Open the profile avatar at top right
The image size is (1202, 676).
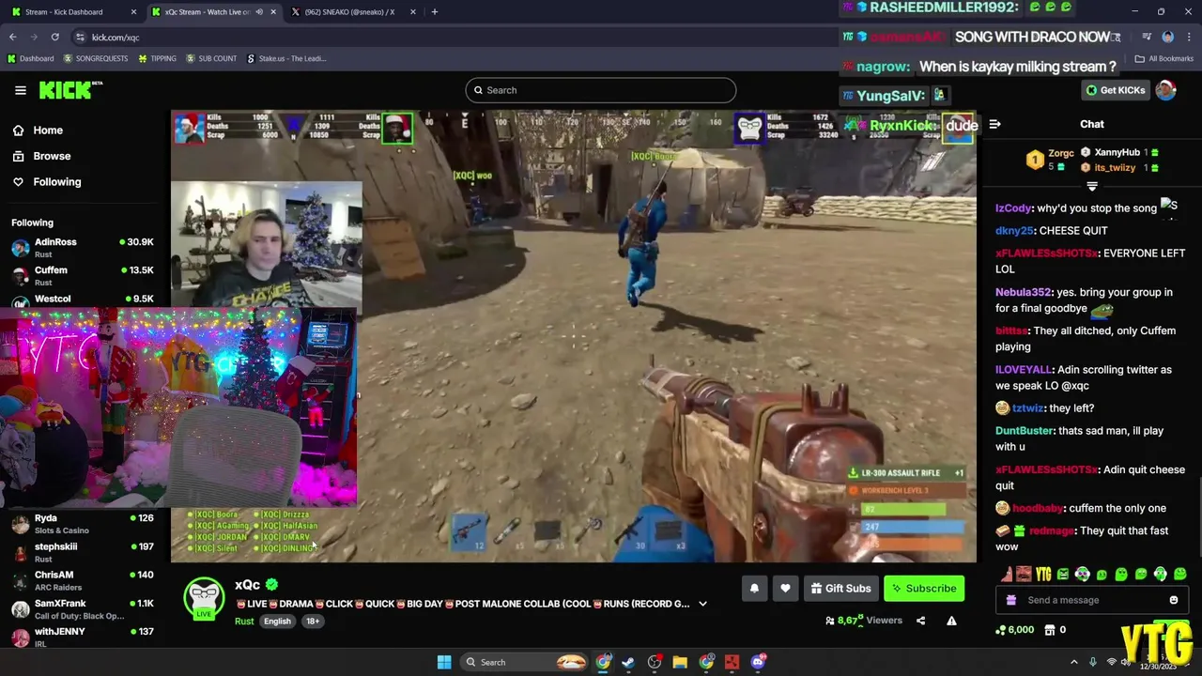pyautogui.click(x=1165, y=90)
